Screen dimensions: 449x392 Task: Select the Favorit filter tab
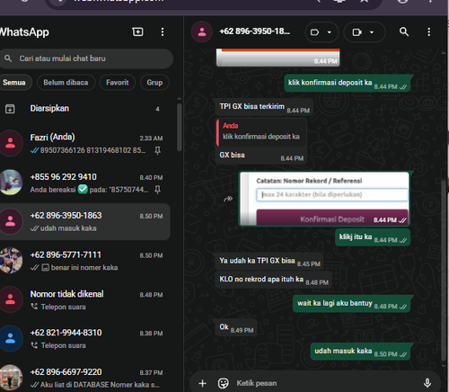point(118,83)
